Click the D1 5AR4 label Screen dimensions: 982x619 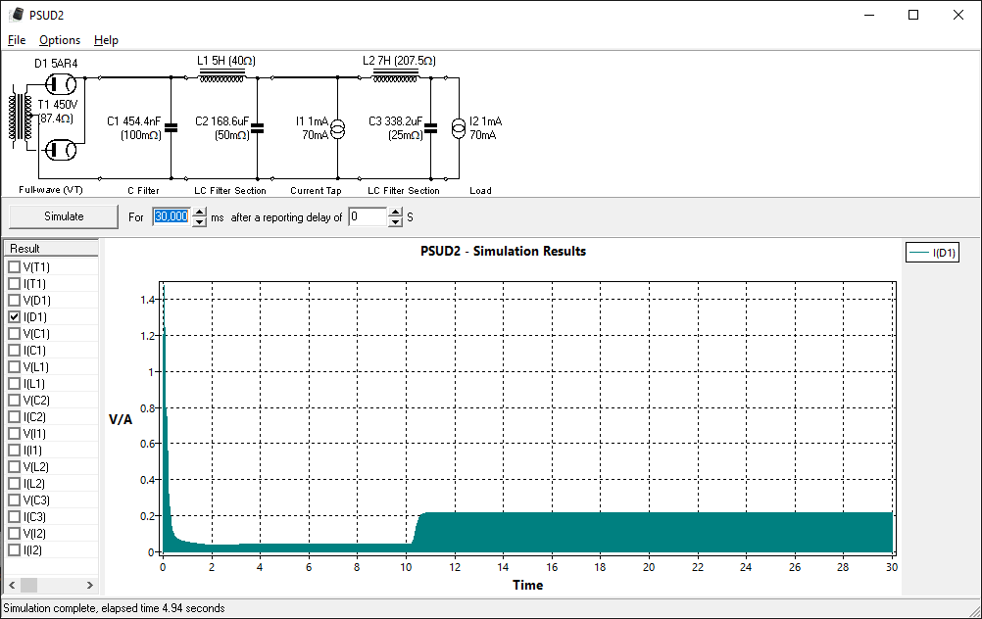click(x=56, y=64)
